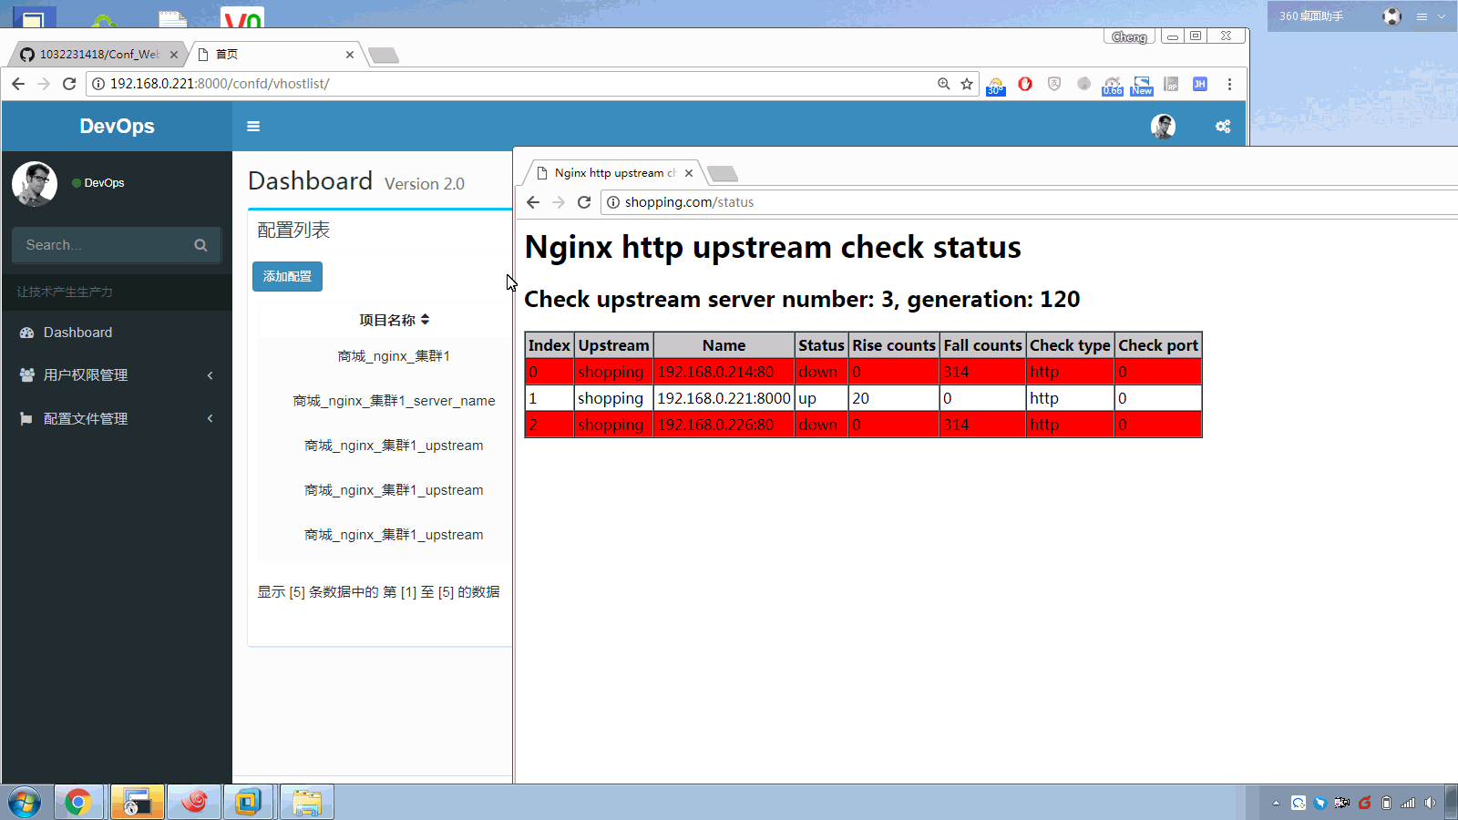
Task: Click the sidebar search magnifier icon
Action: pyautogui.click(x=200, y=245)
